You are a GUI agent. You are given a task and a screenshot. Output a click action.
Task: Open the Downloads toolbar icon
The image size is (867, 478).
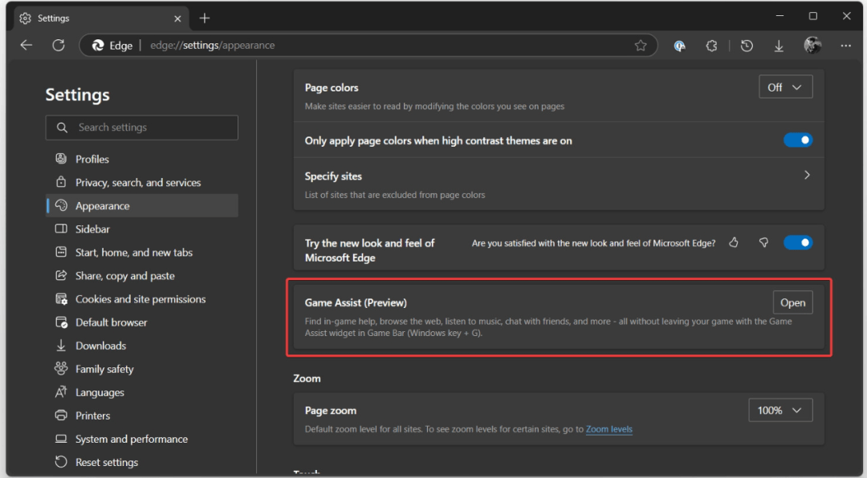coord(779,46)
